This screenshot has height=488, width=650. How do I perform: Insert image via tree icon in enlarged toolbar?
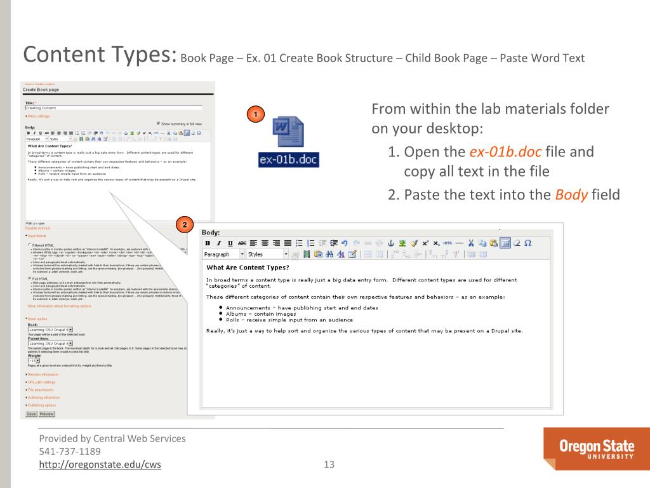click(402, 243)
